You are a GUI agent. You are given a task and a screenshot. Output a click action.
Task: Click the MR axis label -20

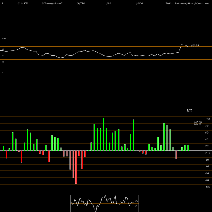[207, 160]
